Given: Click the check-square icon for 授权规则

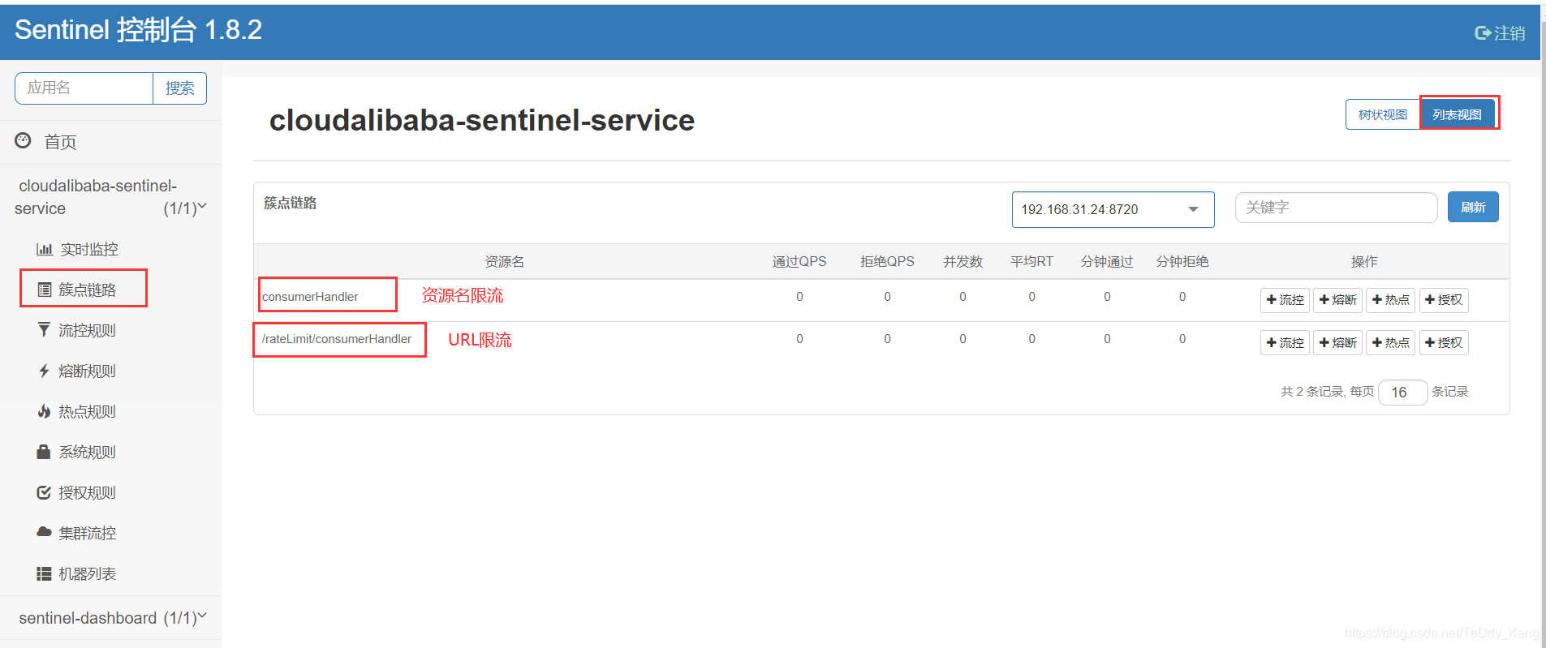Looking at the screenshot, I should point(44,492).
